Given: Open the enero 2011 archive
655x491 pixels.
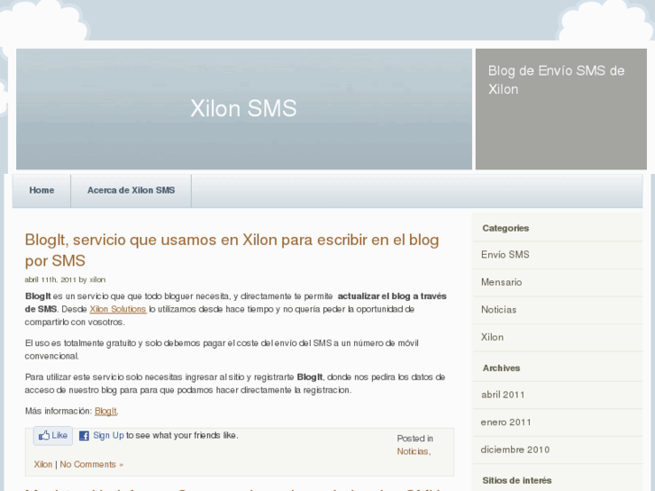Looking at the screenshot, I should 505,423.
